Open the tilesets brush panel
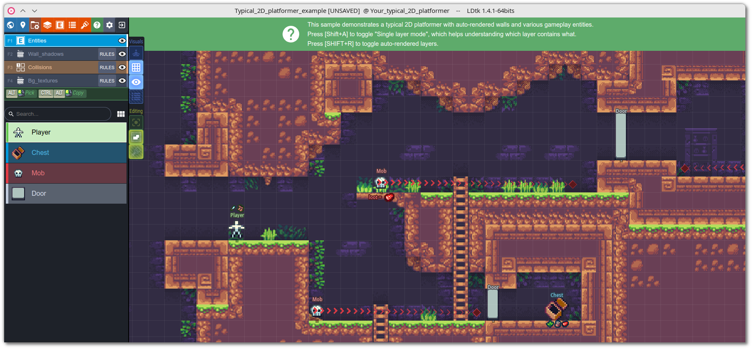752x349 pixels. click(x=84, y=25)
